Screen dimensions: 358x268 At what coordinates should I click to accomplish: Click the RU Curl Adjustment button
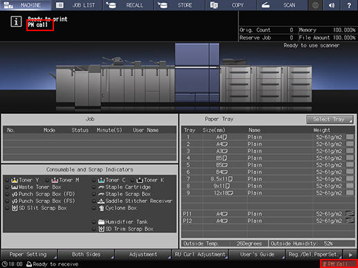click(200, 254)
